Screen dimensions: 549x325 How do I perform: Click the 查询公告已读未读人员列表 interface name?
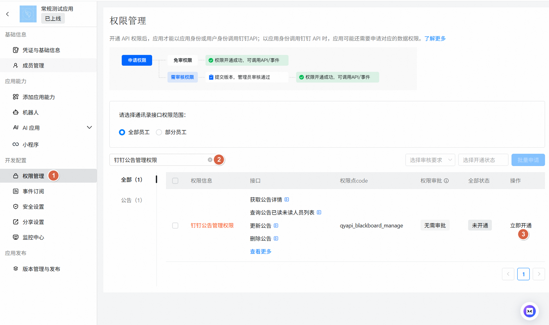[x=282, y=213]
